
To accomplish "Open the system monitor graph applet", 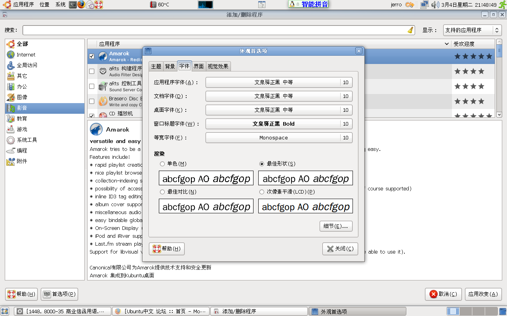I will (206, 5).
